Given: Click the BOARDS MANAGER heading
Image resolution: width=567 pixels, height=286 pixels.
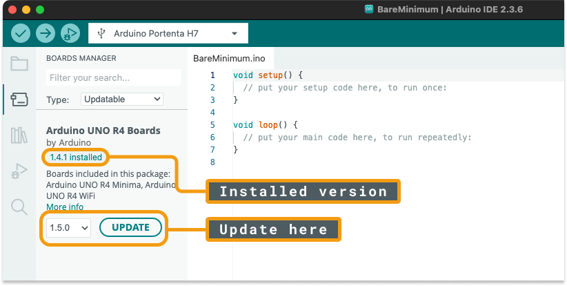Looking at the screenshot, I should click(81, 58).
